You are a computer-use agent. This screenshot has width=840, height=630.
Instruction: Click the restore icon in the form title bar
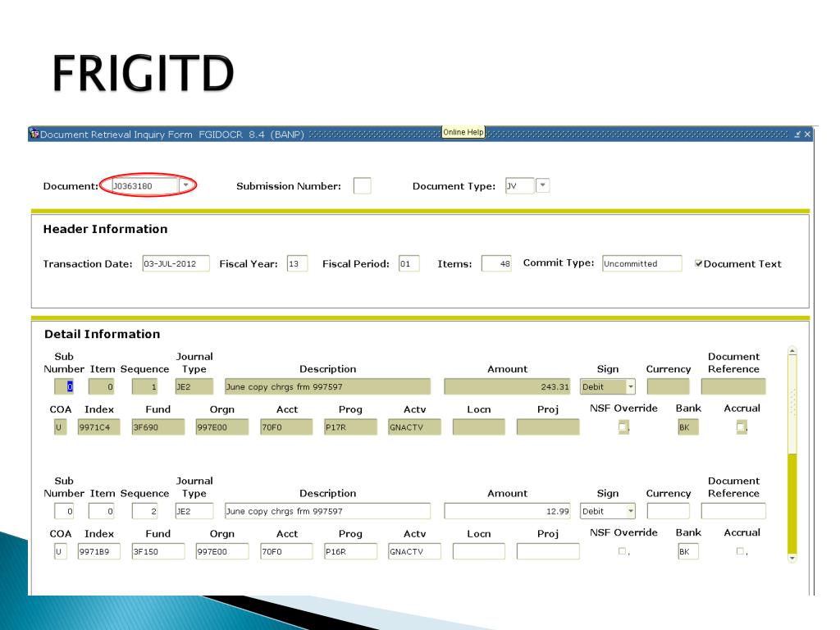tap(797, 135)
